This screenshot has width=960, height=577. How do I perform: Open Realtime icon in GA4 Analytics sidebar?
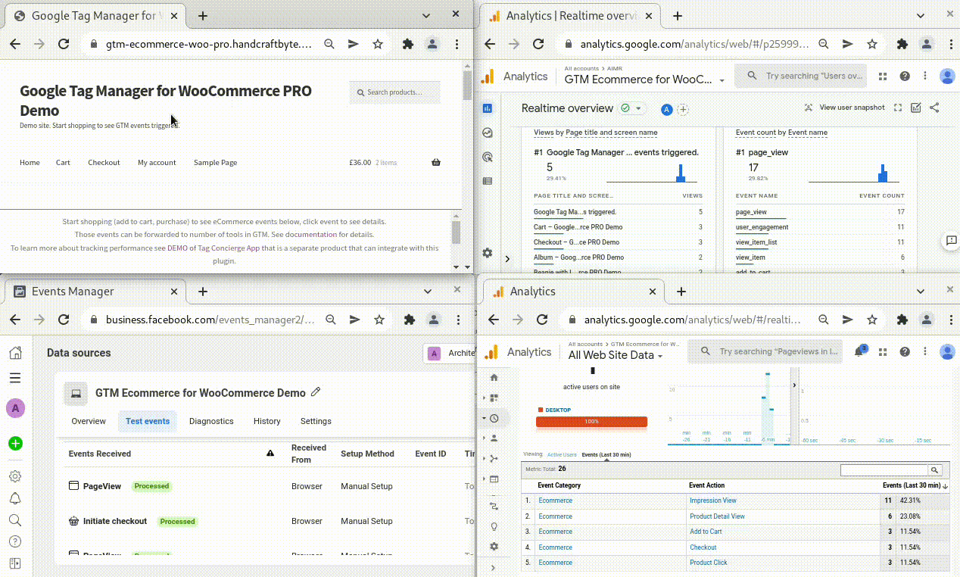point(488,133)
